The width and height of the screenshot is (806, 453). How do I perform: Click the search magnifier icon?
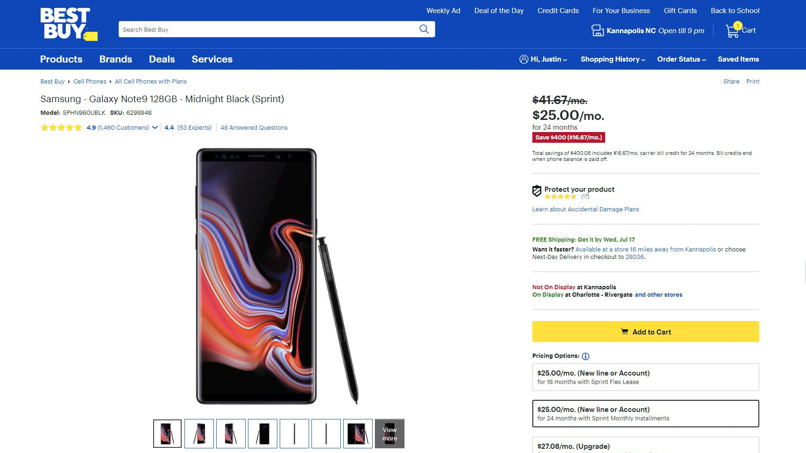pos(424,29)
